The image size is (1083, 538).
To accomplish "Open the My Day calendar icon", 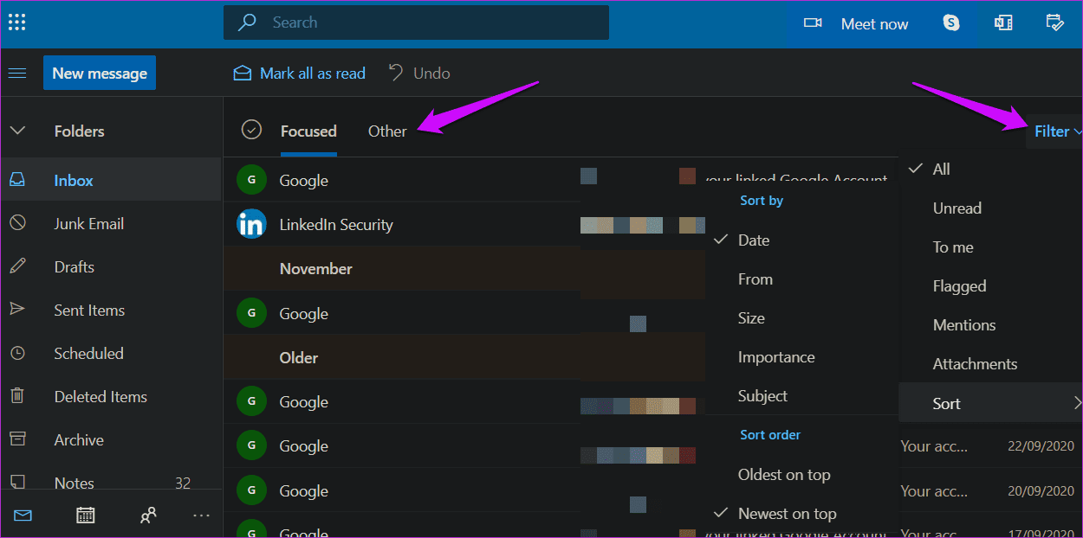I will (x=1054, y=23).
